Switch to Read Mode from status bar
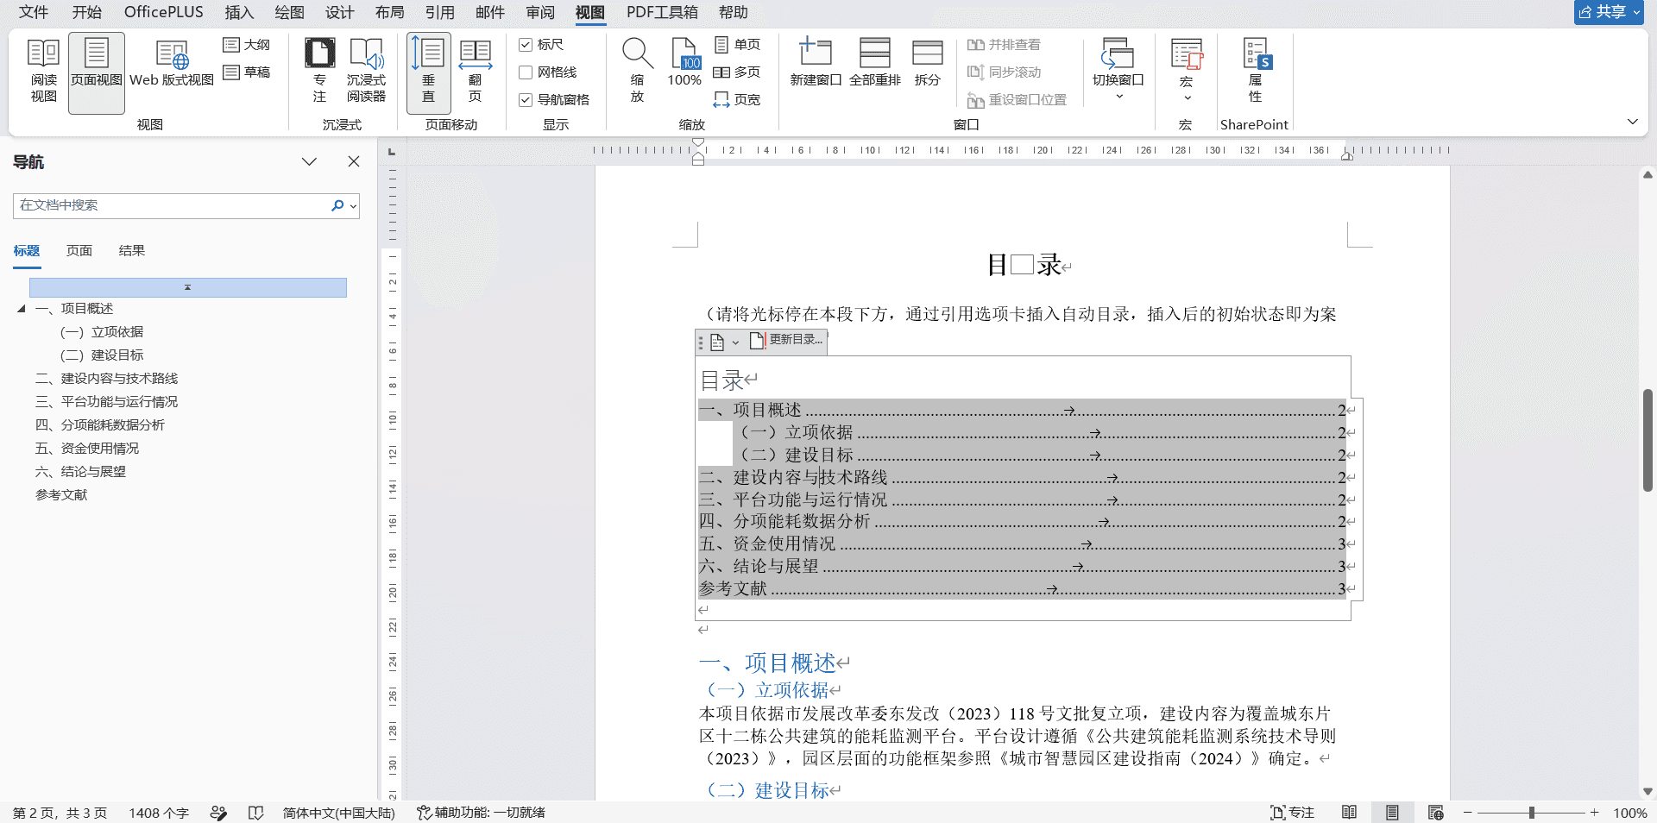 (x=1349, y=813)
